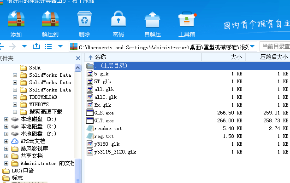290x183 pixels.
Task: Select the ..(上层目录) parent row
Action: click(x=188, y=66)
